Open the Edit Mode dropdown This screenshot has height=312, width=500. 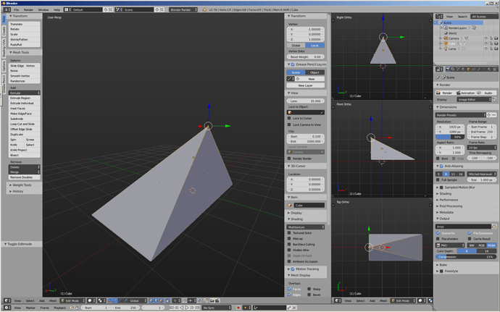72,300
